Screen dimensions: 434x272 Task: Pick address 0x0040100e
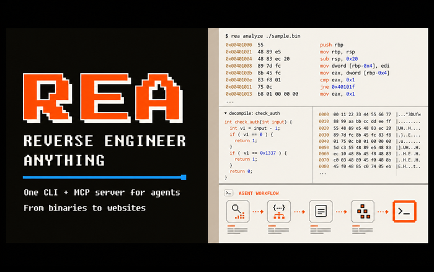[x=239, y=80]
